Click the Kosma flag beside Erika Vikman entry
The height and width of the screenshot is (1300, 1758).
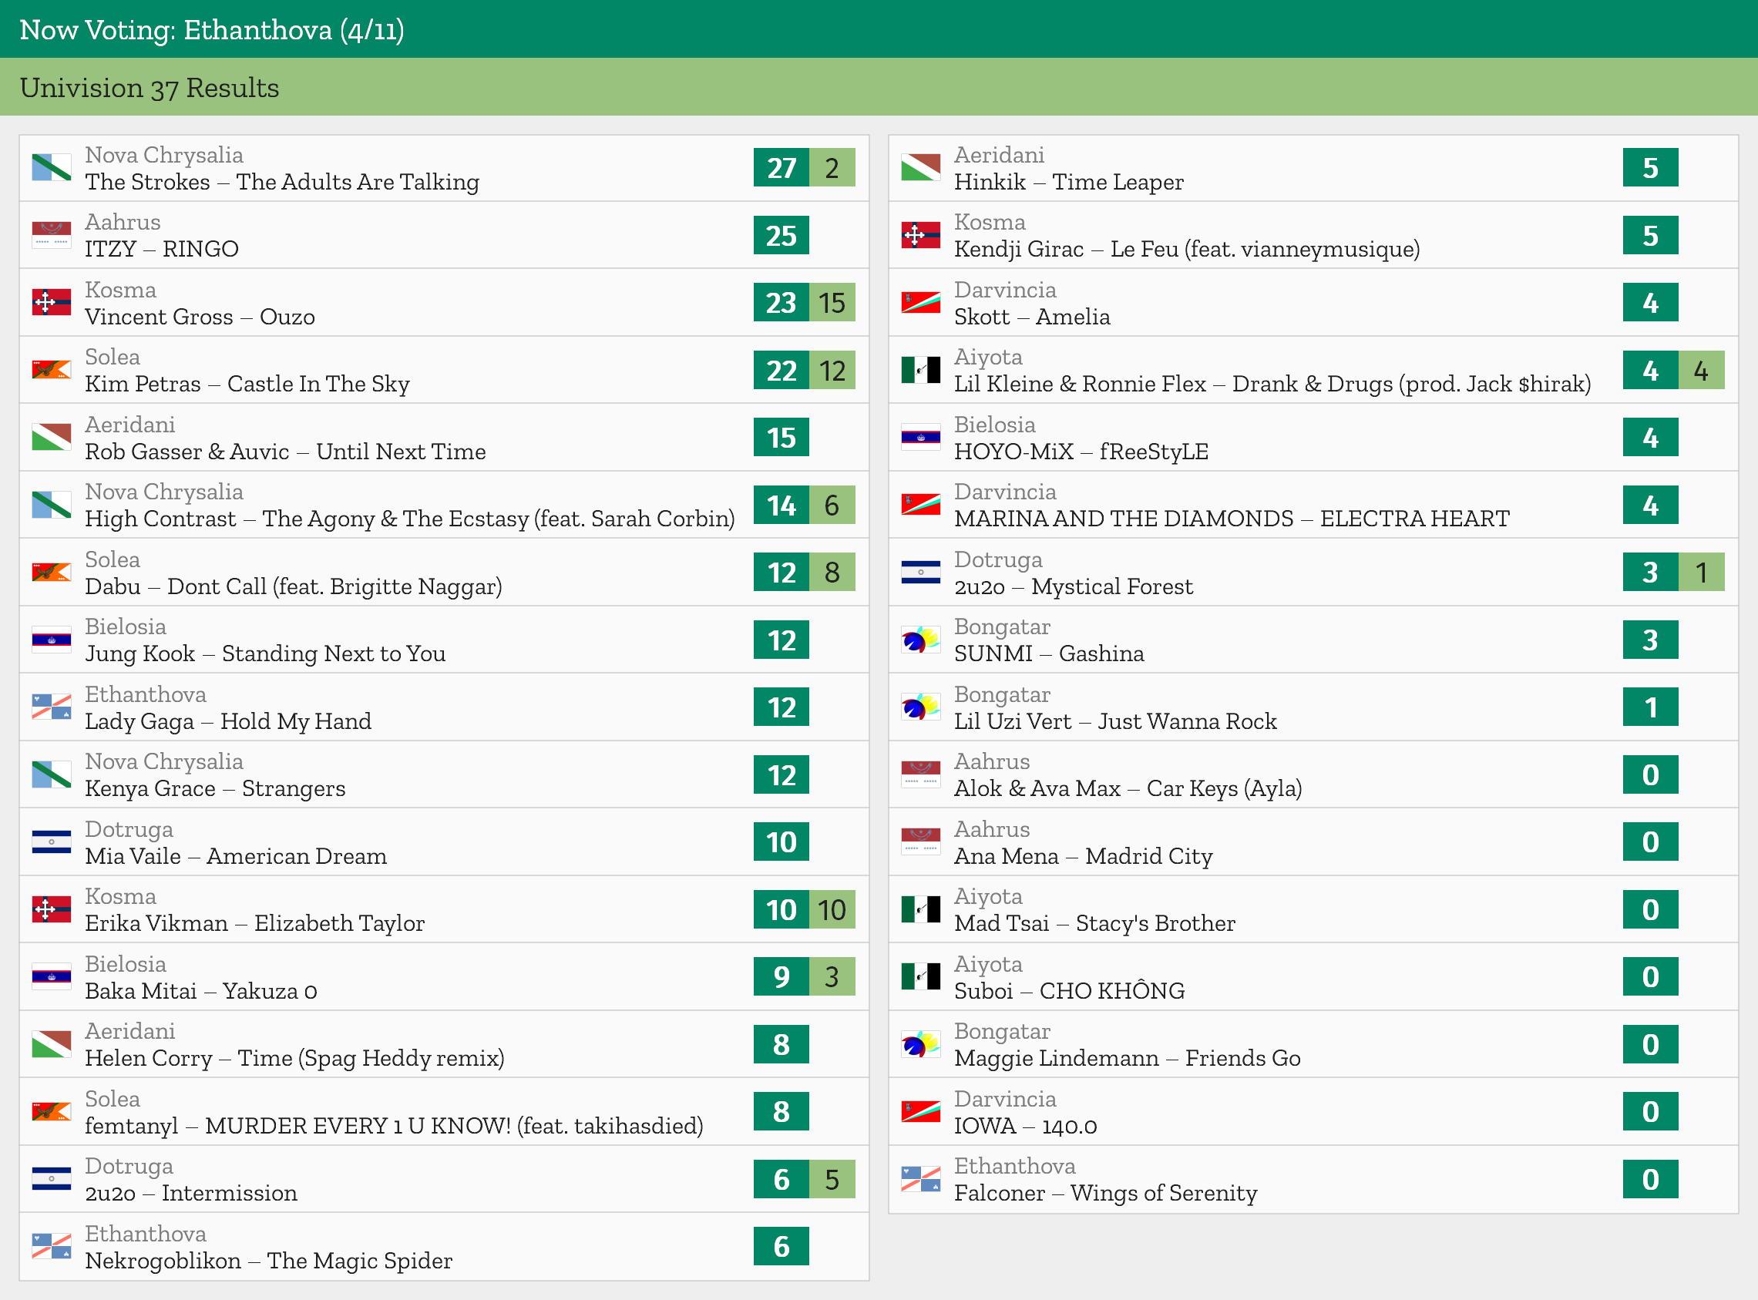(x=51, y=909)
